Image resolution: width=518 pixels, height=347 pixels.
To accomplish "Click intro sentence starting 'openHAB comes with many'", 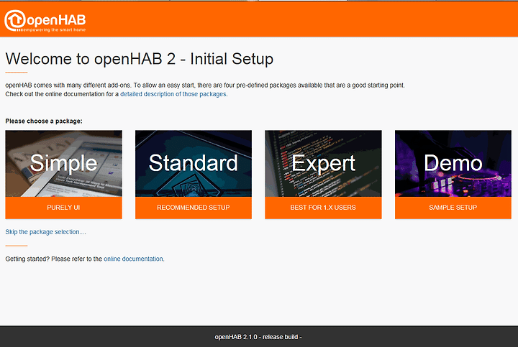I will [x=205, y=85].
